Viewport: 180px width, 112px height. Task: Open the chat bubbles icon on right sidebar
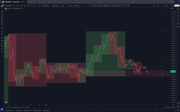click(178, 24)
